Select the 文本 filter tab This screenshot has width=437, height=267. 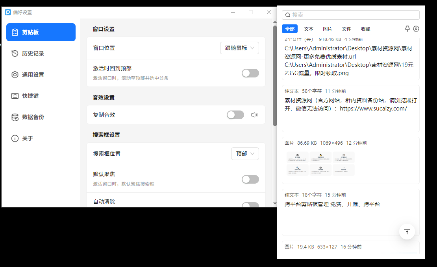(x=309, y=29)
